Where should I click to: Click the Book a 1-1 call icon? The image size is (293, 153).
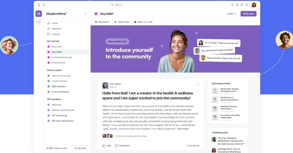(x=135, y=22)
